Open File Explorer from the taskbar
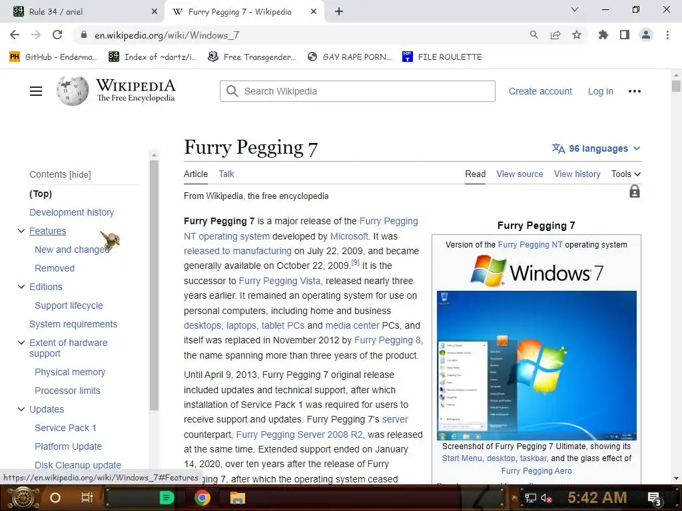The width and height of the screenshot is (682, 511). [238, 498]
